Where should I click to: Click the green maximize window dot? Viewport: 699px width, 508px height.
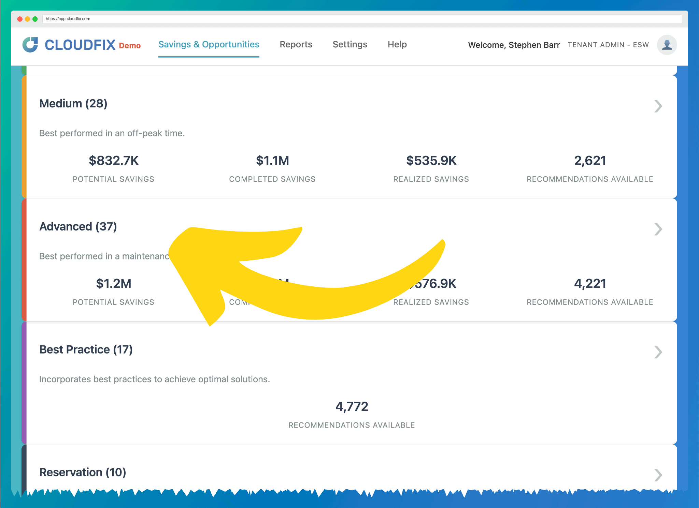coord(35,19)
